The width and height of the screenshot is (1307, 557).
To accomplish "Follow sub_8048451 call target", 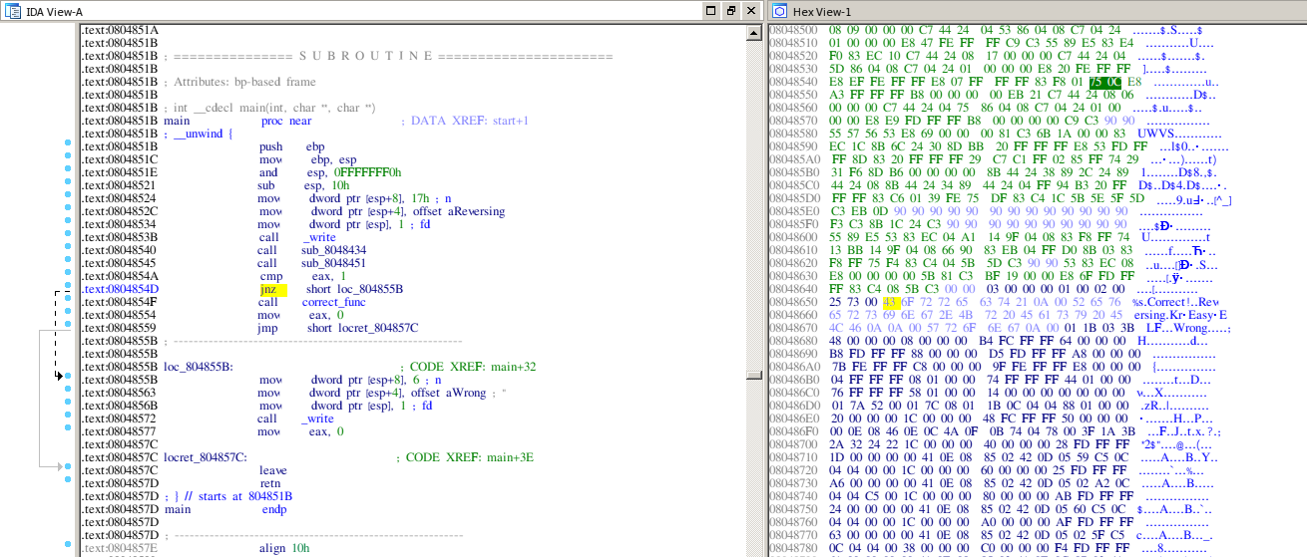I will click(332, 263).
